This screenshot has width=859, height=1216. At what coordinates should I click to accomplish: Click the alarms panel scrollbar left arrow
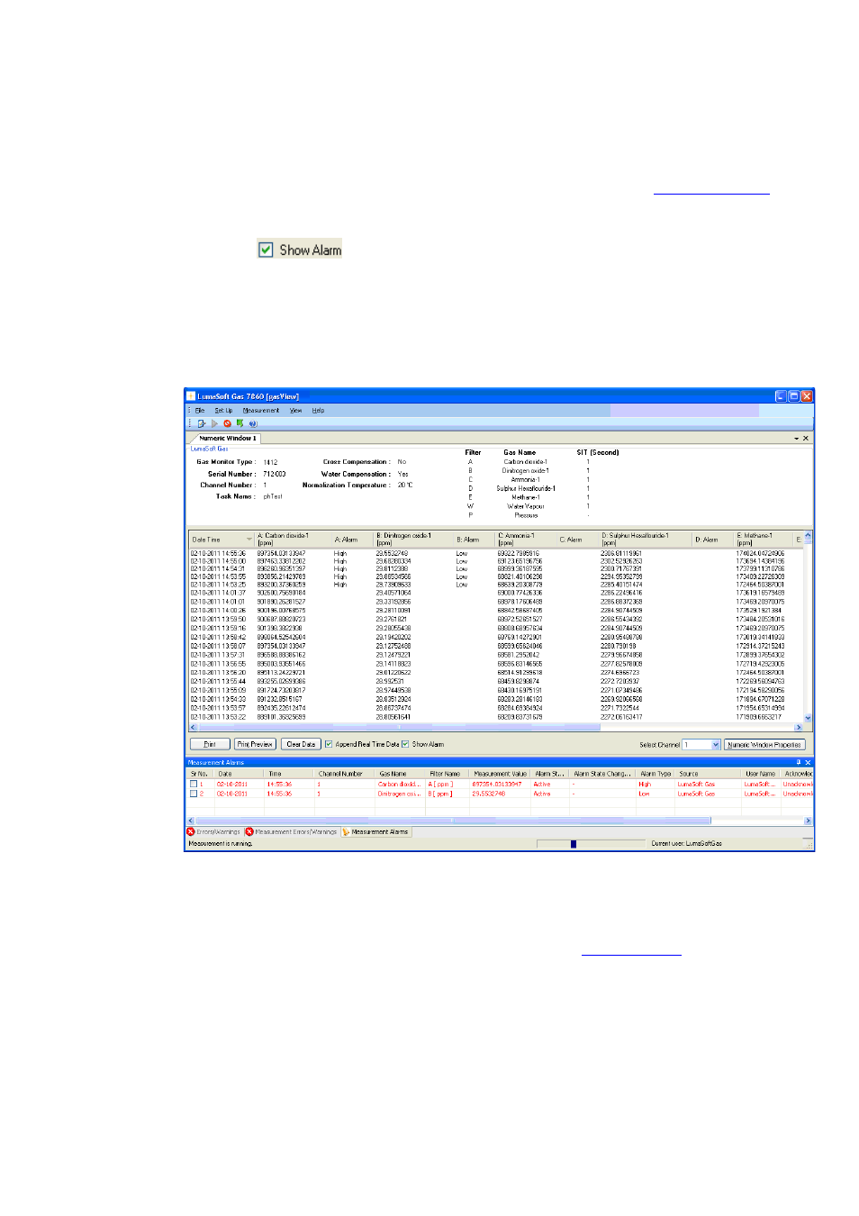point(191,821)
